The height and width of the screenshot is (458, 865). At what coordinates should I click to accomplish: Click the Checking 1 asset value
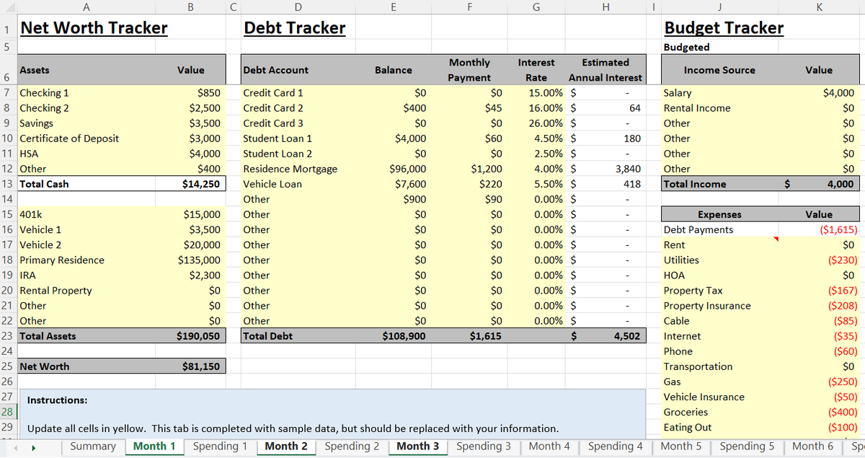[x=190, y=92]
